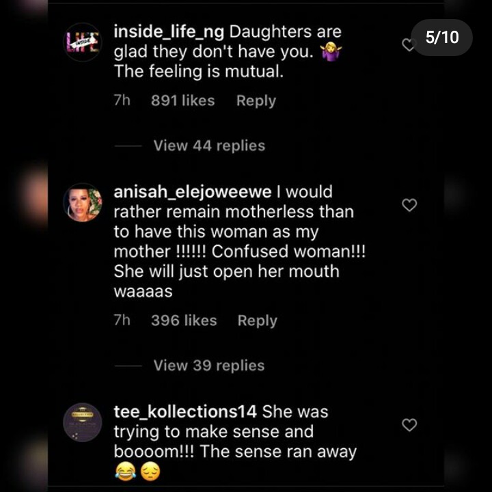
Task: Open the 891 likes list
Action: [x=183, y=100]
